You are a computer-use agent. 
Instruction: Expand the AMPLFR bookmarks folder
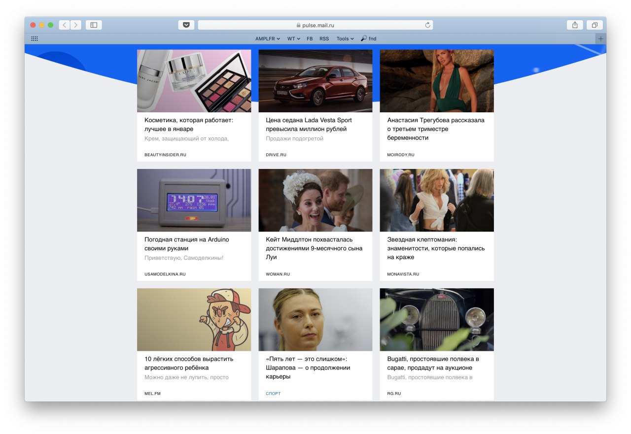268,38
